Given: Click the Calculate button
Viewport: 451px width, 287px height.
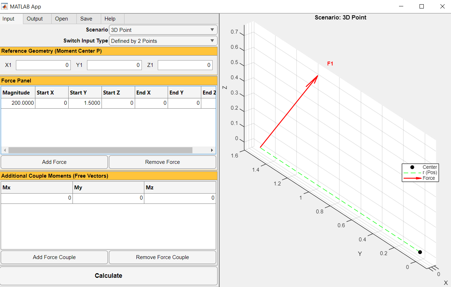Looking at the screenshot, I should click(109, 276).
